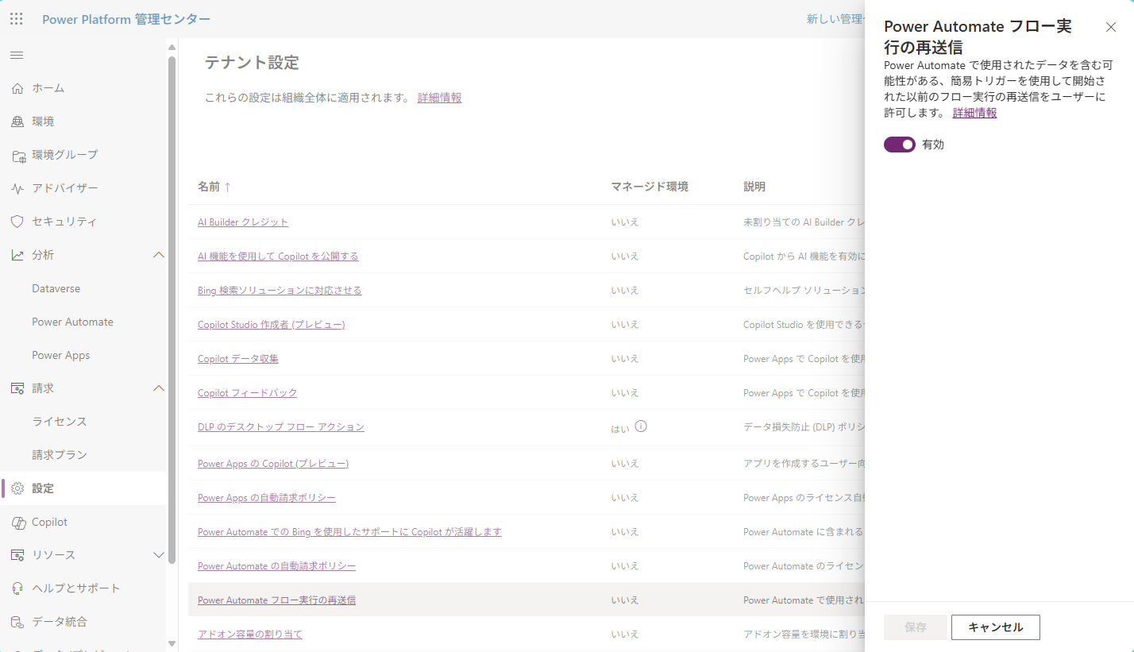Image resolution: width=1134 pixels, height=652 pixels.
Task: Open Power Apps の自動請求ポリシー setting
Action: 267,498
